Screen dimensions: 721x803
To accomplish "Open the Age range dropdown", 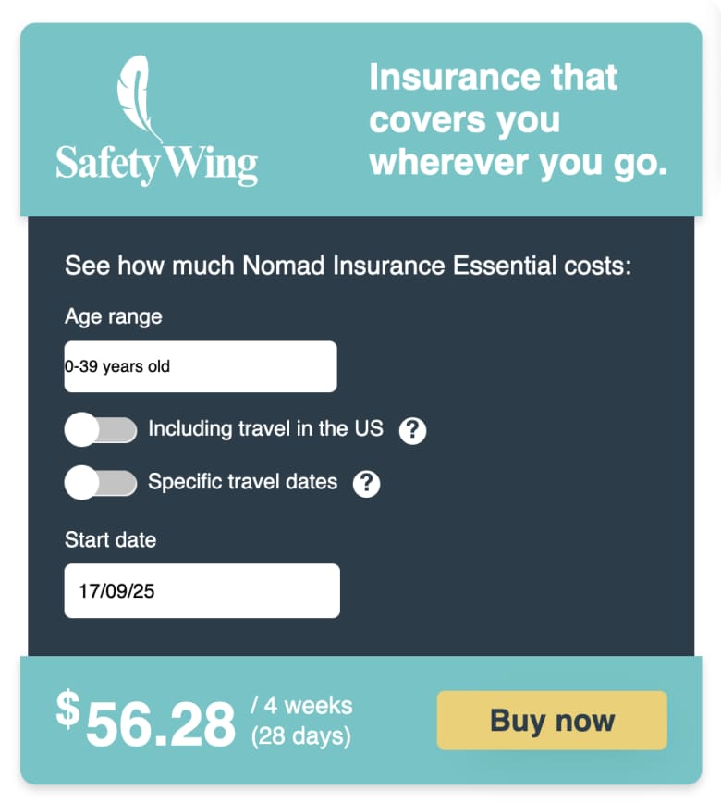I will click(x=201, y=366).
